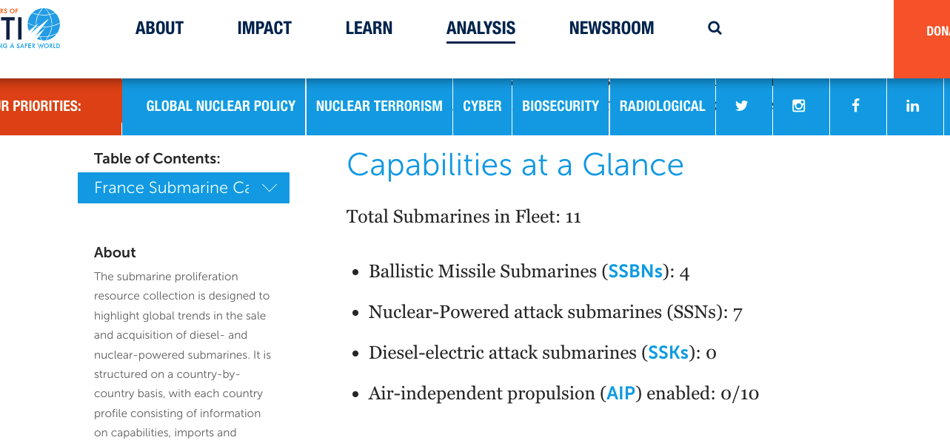Open the LinkedIn social icon

913,106
